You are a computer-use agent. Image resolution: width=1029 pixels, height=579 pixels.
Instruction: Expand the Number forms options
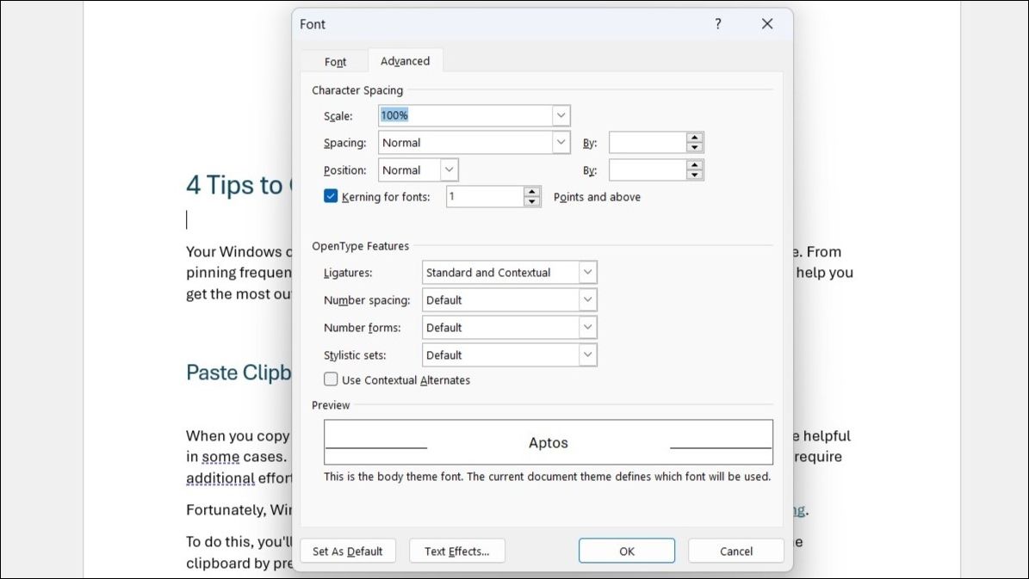[x=586, y=327]
